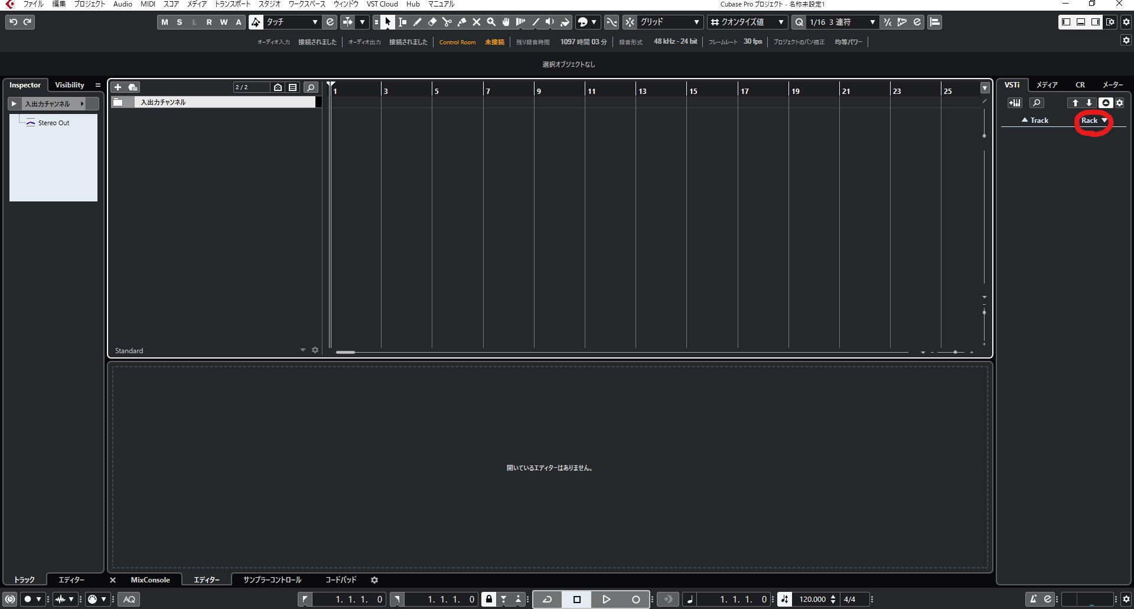The width and height of the screenshot is (1134, 609).
Task: Select the Zoom tool
Action: [491, 22]
